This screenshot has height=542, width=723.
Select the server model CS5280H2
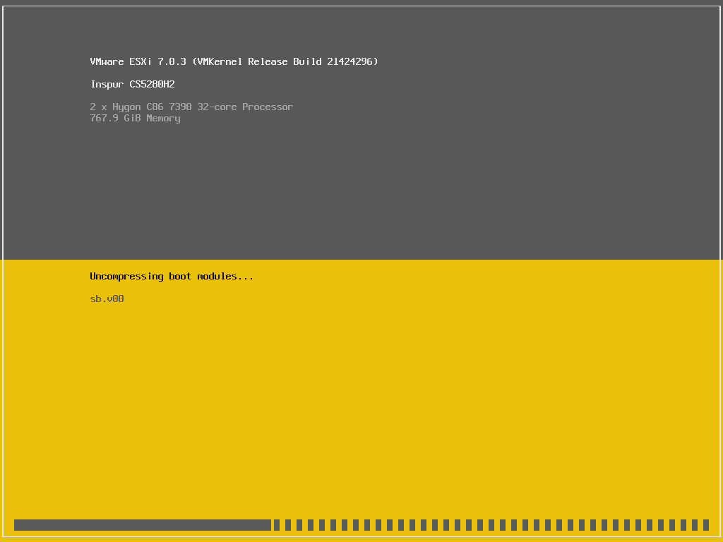[152, 84]
